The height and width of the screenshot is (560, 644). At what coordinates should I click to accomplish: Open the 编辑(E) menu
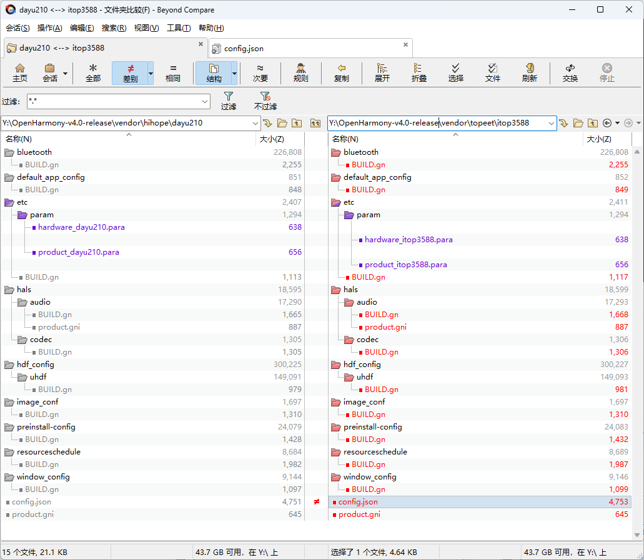pyautogui.click(x=82, y=28)
